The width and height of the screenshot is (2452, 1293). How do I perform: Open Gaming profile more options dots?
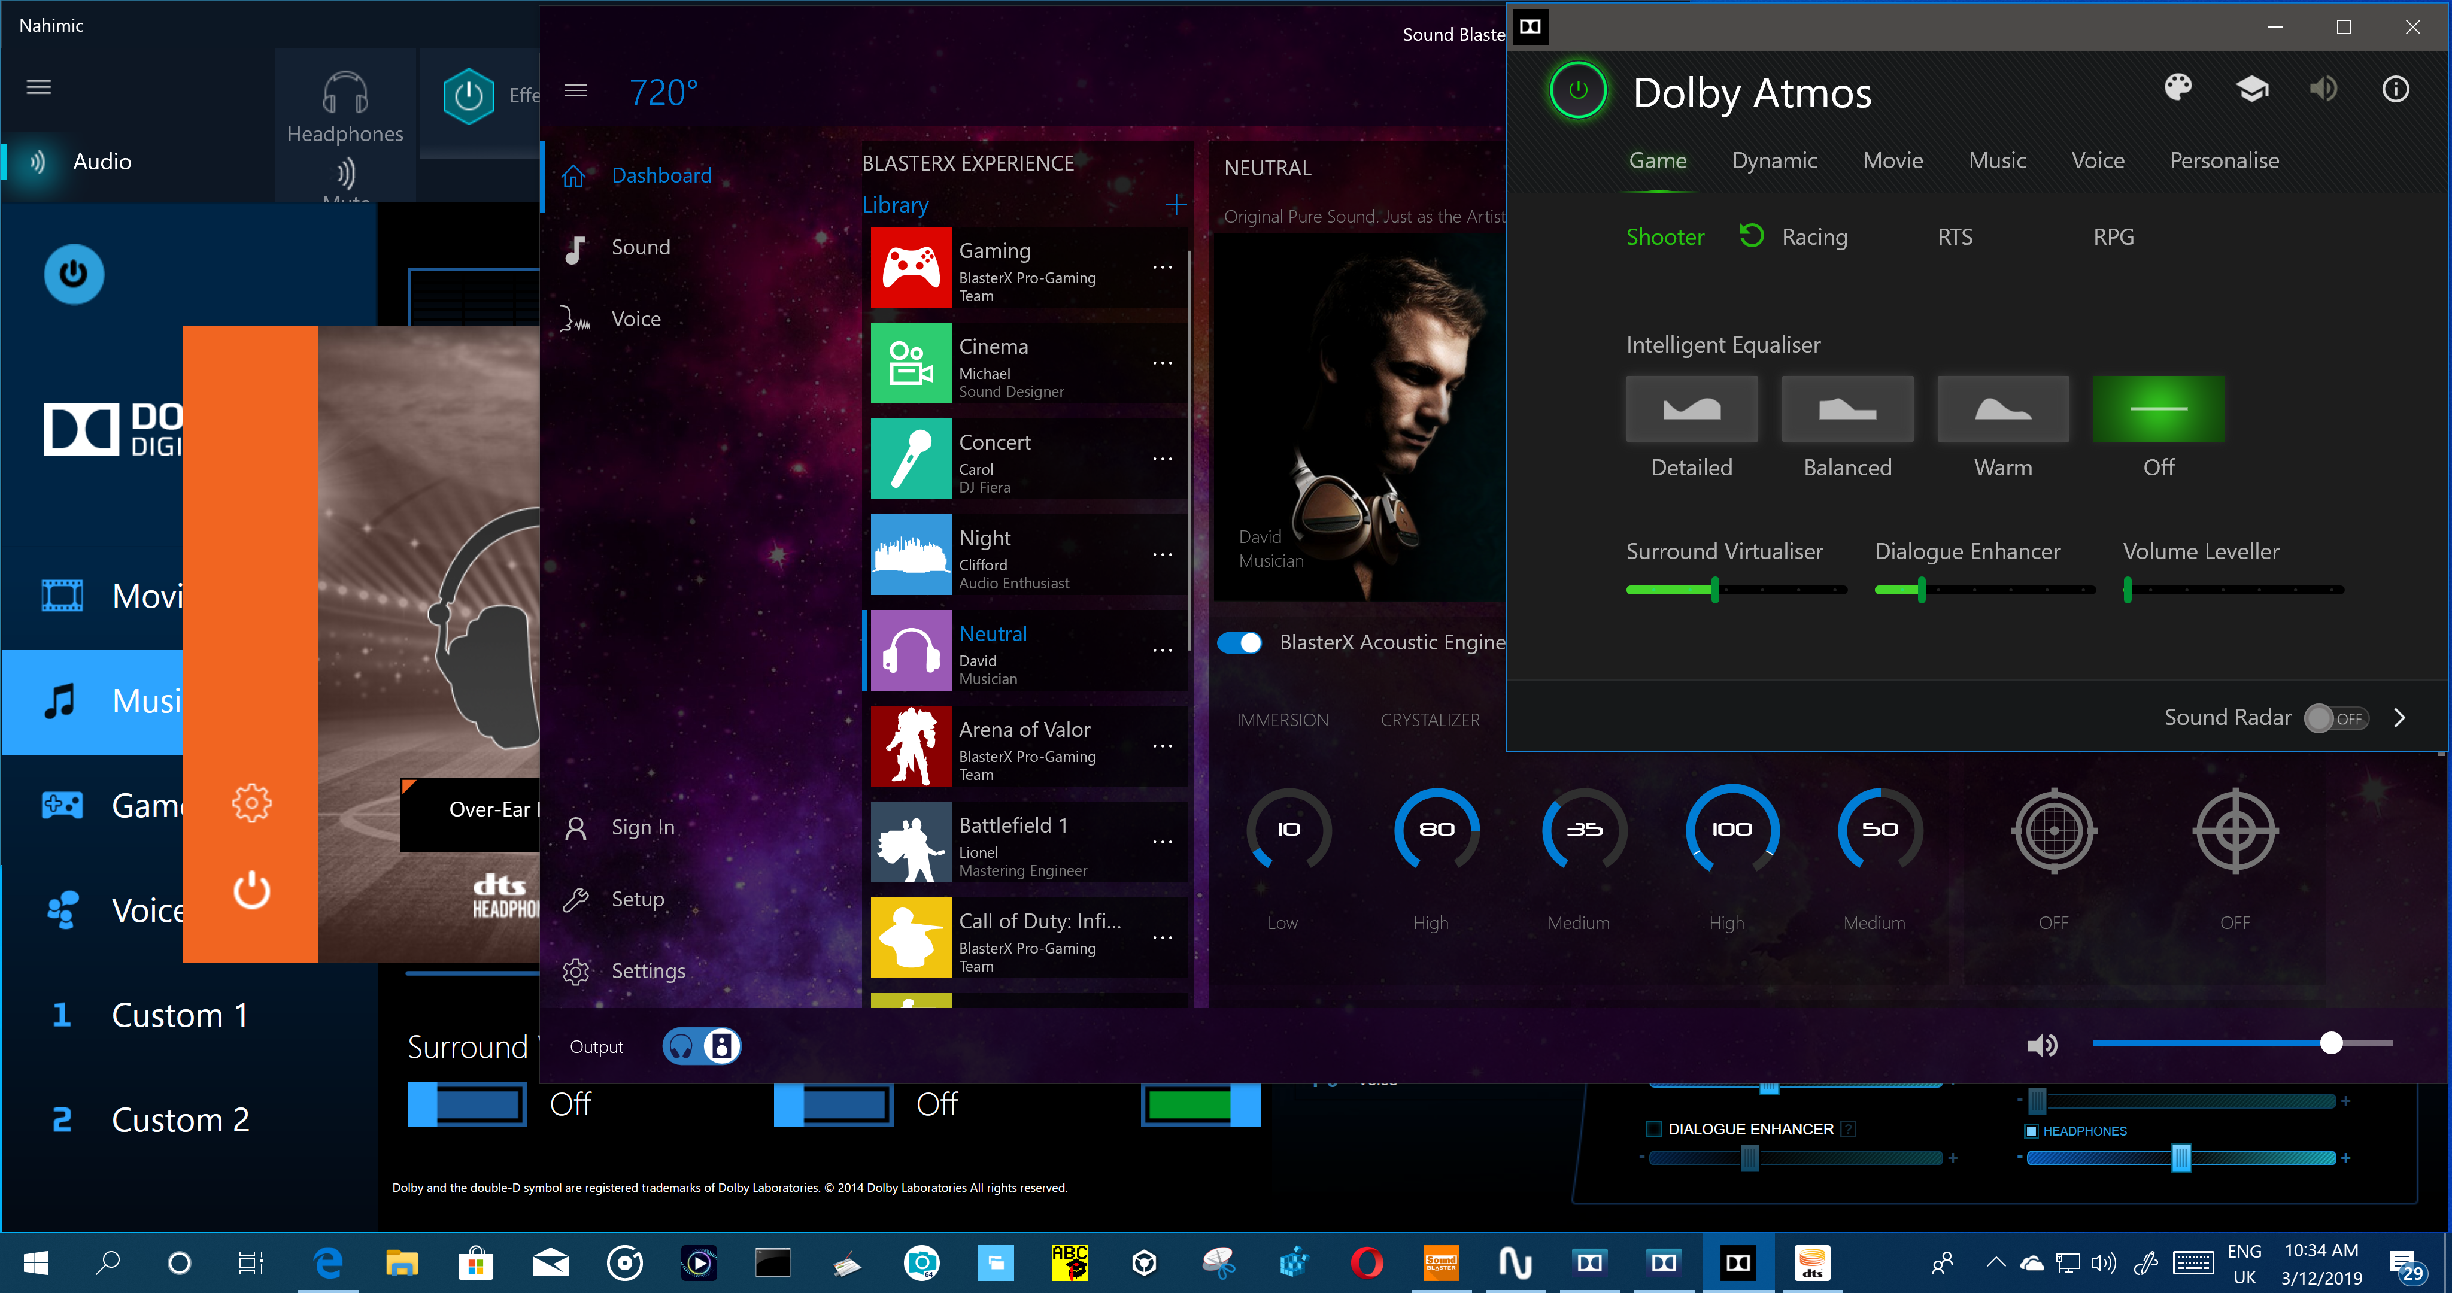1162,268
